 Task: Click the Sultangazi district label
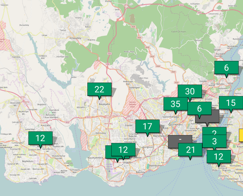coord(134,87)
